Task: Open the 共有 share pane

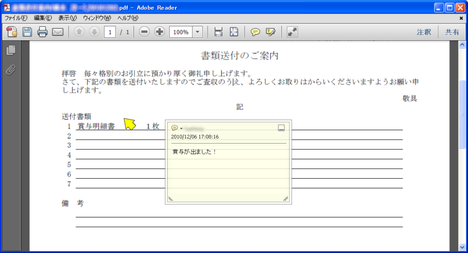Action: (452, 32)
